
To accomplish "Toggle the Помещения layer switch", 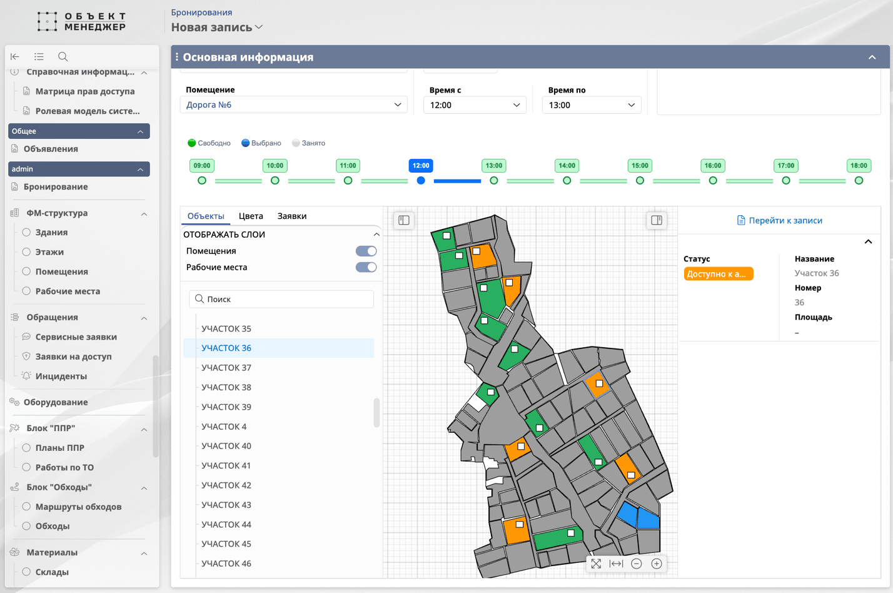I will (366, 251).
